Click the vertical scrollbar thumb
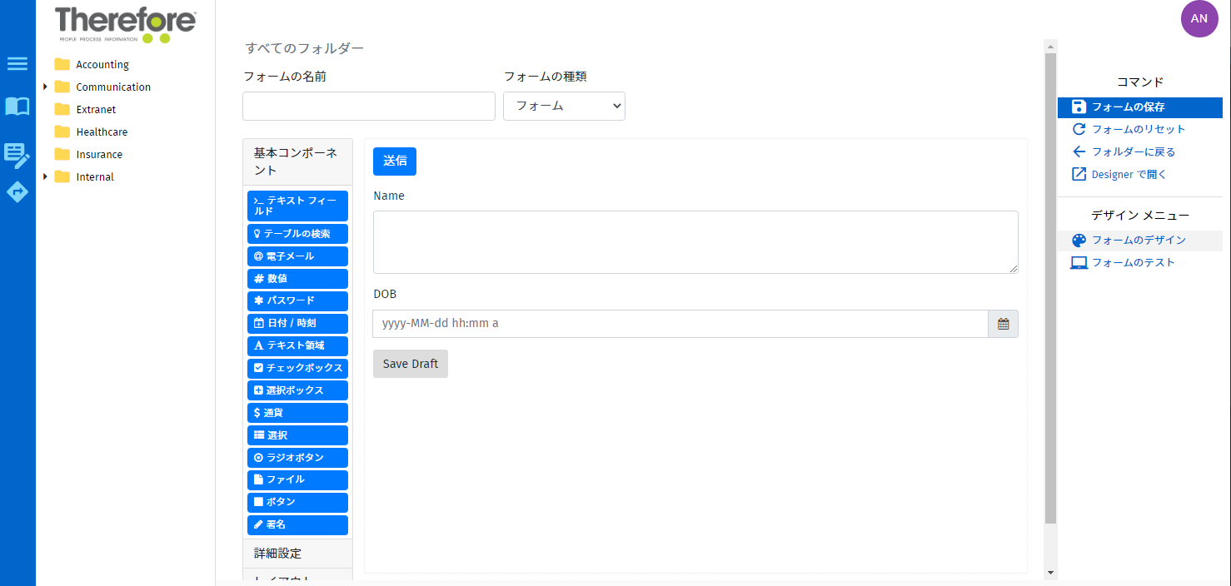The width and height of the screenshot is (1231, 586). coord(1050,288)
